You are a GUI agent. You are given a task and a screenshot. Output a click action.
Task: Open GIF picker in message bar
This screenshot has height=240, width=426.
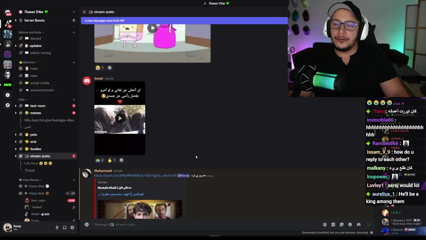click(333, 225)
